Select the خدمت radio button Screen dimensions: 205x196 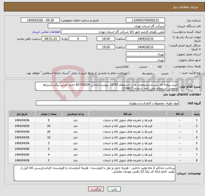(x=151, y=66)
